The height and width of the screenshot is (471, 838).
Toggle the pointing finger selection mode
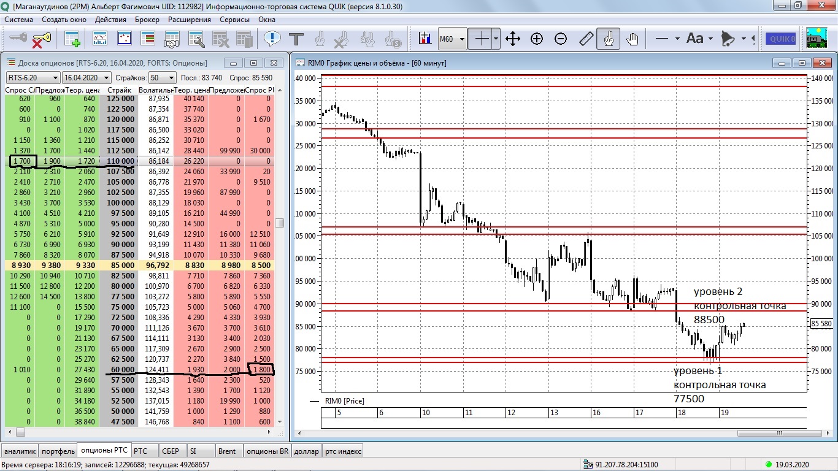click(x=608, y=39)
